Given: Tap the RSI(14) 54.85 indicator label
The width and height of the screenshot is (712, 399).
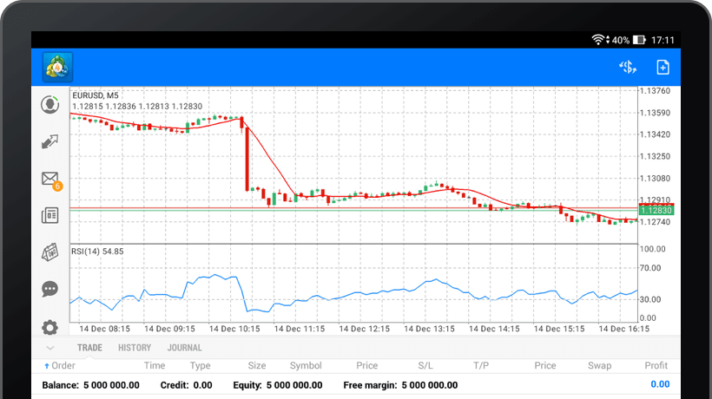Looking at the screenshot, I should click(x=97, y=252).
